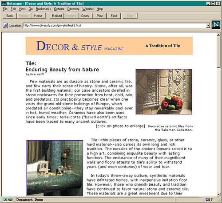Click the Open toolbar button

tap(85, 16)
